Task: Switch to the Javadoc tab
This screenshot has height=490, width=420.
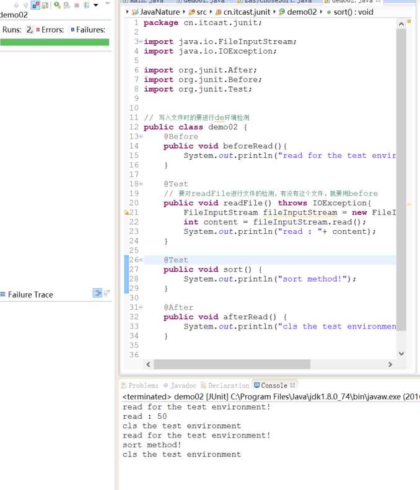Action: coord(180,385)
